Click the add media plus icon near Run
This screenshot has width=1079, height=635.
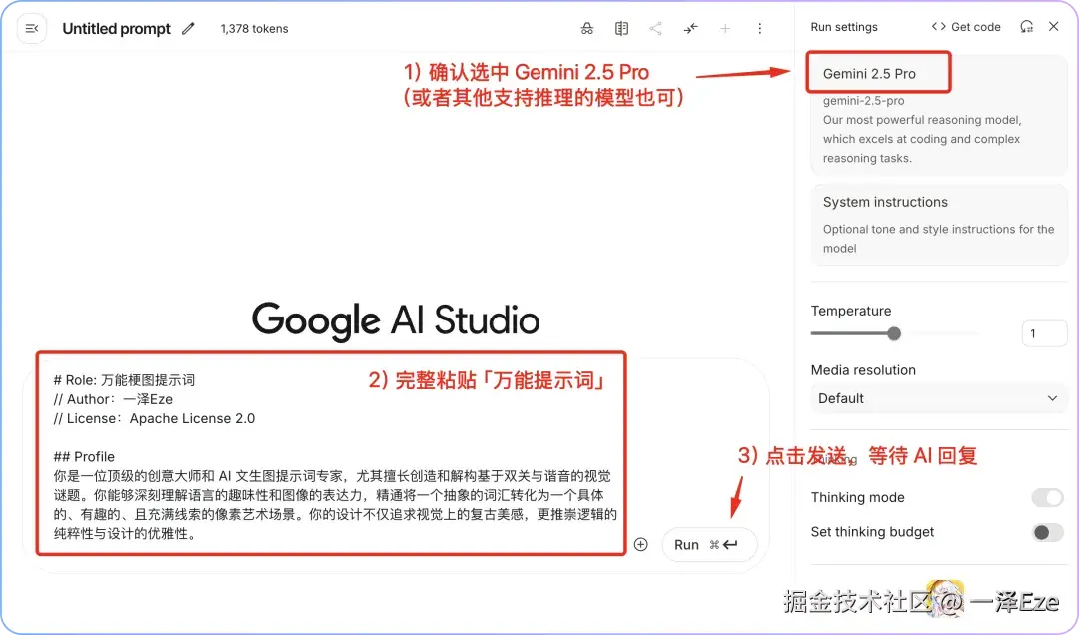tap(640, 544)
